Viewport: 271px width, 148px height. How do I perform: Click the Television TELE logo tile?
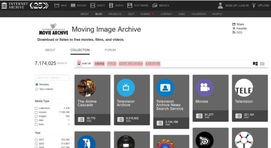[x=244, y=88]
